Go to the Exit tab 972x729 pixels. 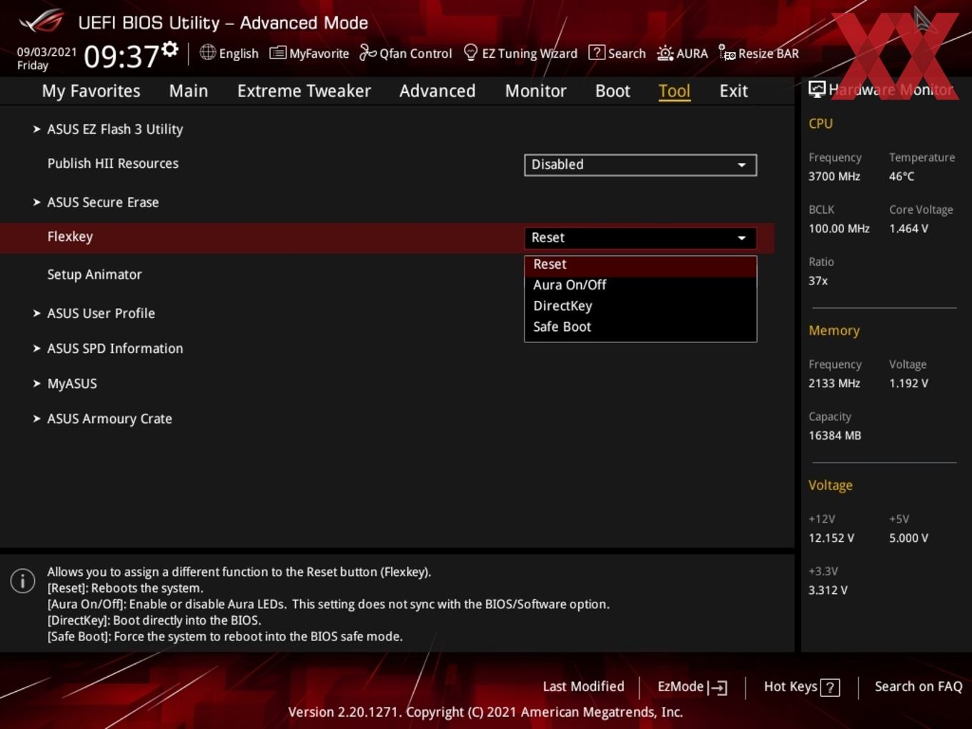tap(733, 91)
